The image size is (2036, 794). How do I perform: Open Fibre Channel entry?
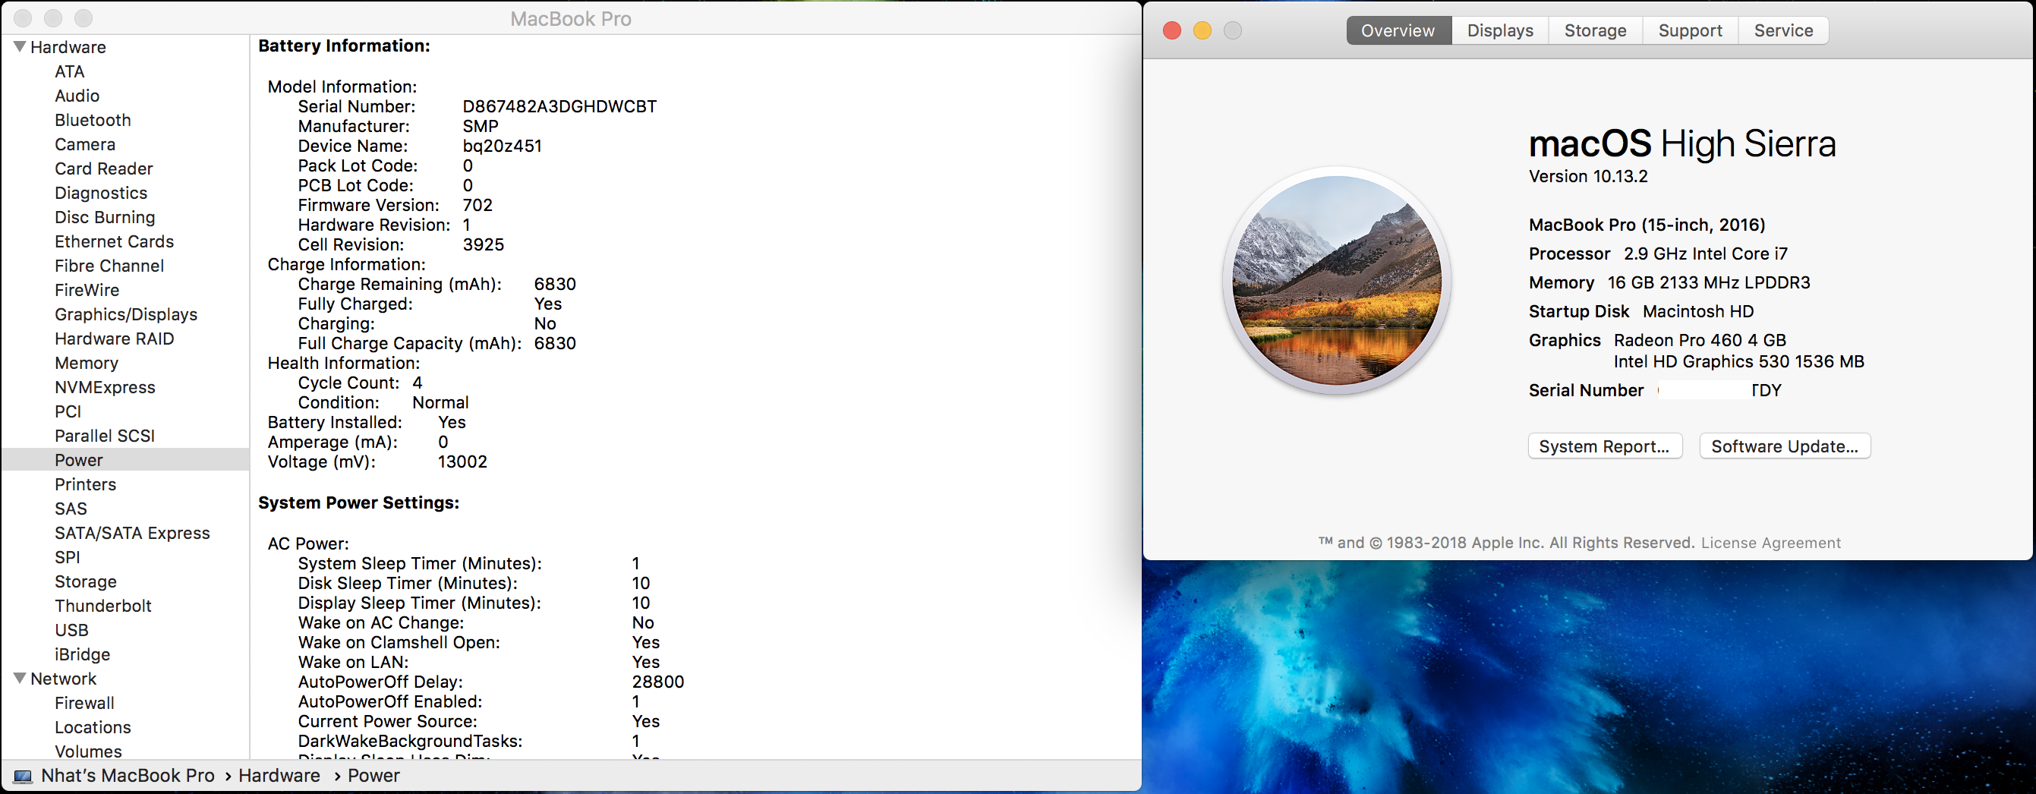(109, 266)
